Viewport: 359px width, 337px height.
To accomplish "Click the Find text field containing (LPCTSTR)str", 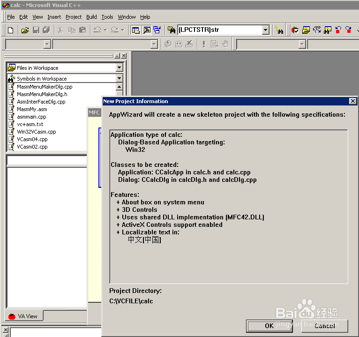I will pos(220,30).
